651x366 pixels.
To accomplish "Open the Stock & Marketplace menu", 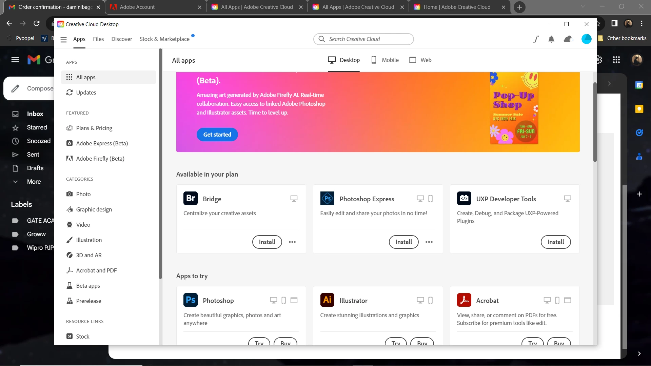I will point(164,39).
